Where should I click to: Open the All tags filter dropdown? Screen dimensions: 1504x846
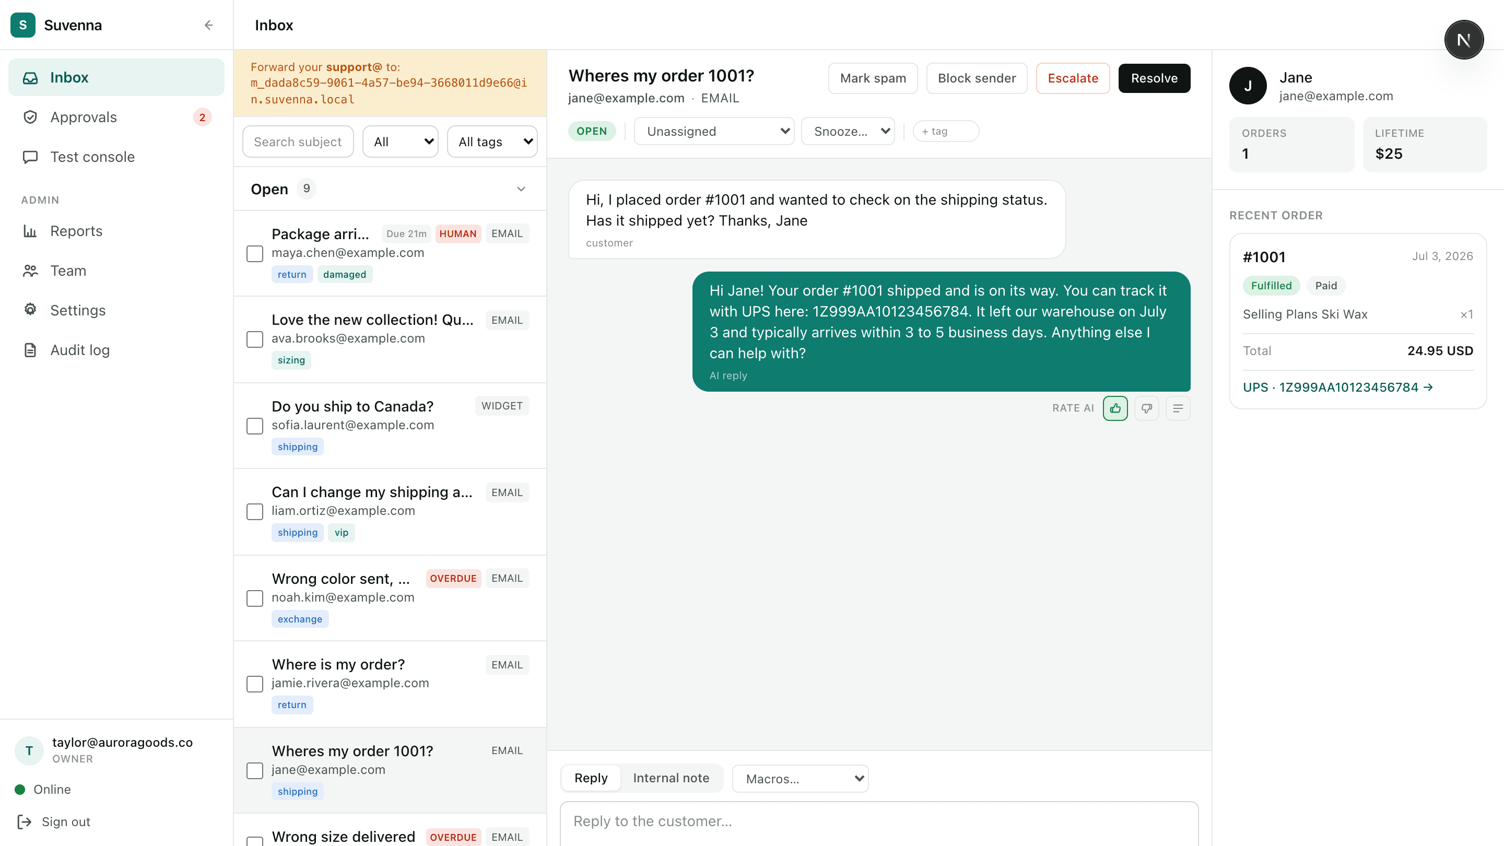pyautogui.click(x=492, y=142)
